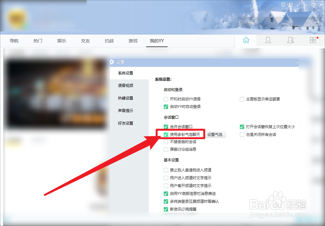Uncheck 多终端登录互踢频道时需确认
Image resolution: width=325 pixels, height=226 pixels.
click(x=166, y=202)
